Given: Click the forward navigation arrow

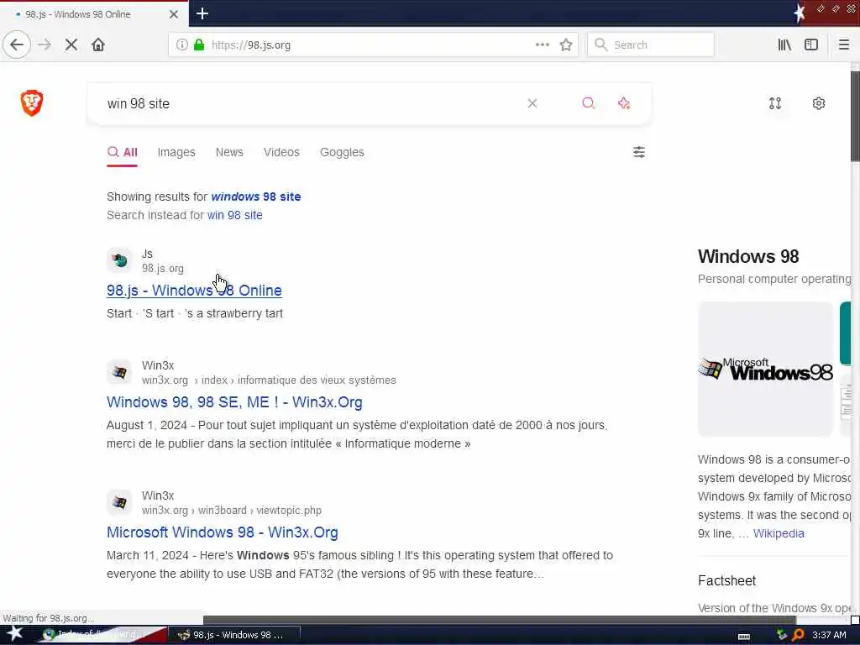Looking at the screenshot, I should 45,45.
